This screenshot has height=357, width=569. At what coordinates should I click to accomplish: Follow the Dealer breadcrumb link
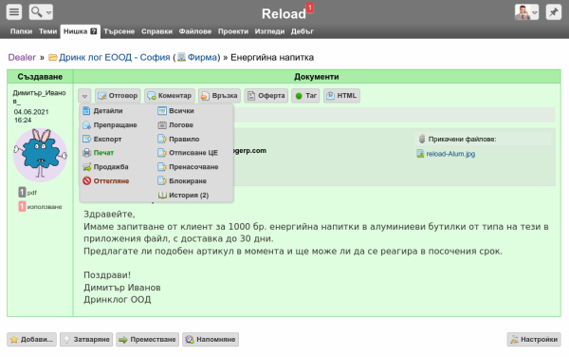pos(22,57)
